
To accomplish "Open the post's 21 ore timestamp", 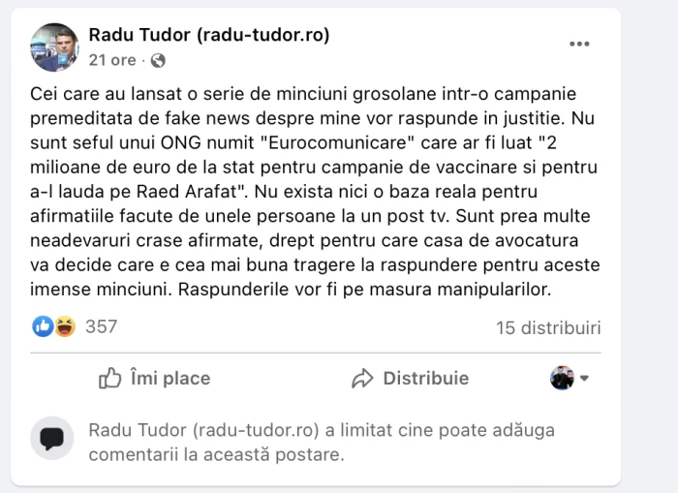I will [x=112, y=60].
